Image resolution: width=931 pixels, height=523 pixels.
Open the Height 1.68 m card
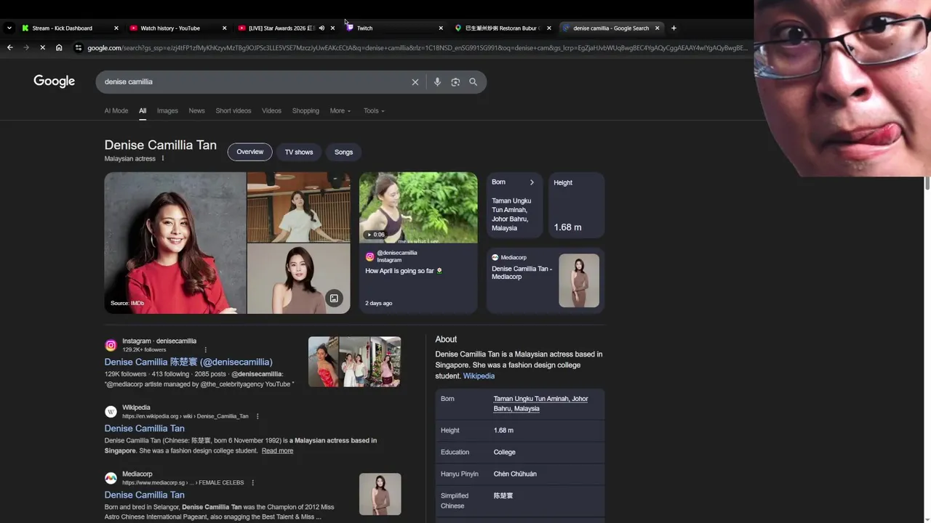click(x=576, y=205)
